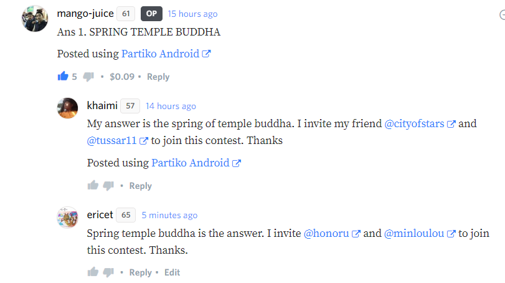Open the @tussar11 mention link
The height and width of the screenshot is (283, 505).
coord(113,140)
